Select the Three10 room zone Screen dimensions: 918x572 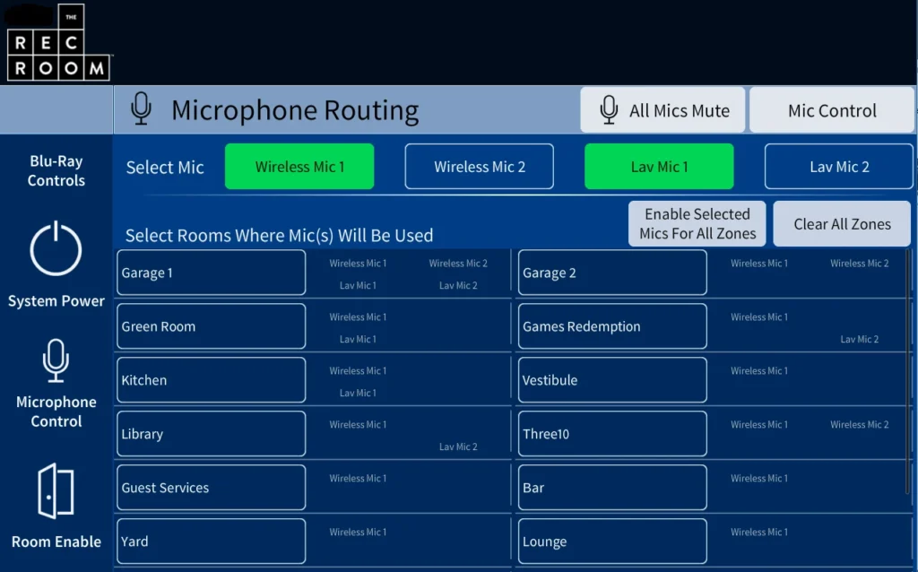point(612,433)
